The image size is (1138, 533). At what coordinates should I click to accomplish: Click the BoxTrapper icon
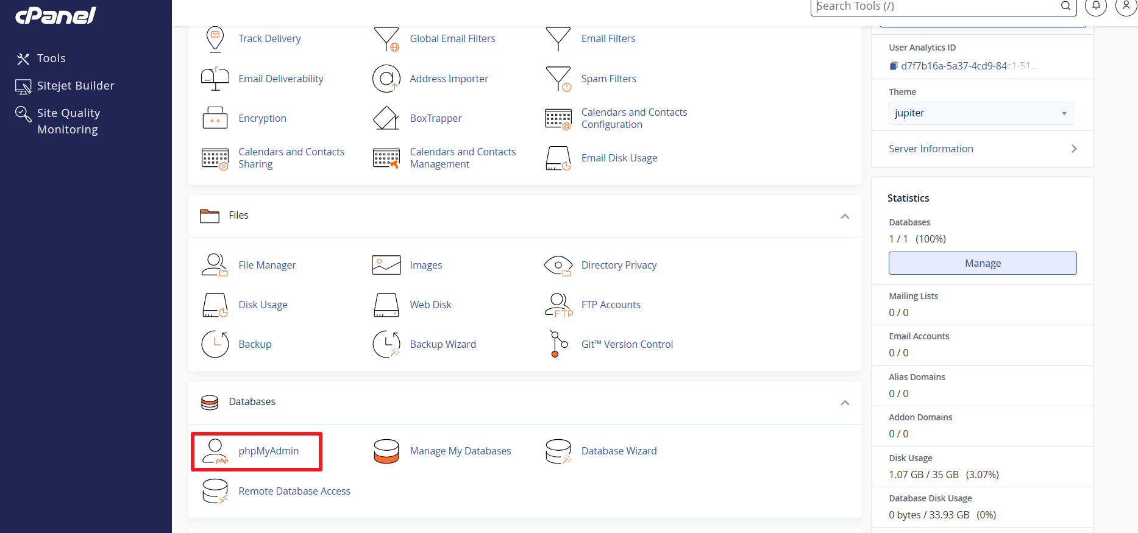pos(386,118)
